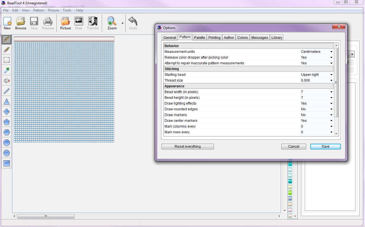Expand the Zoom options arrow

pos(122,23)
